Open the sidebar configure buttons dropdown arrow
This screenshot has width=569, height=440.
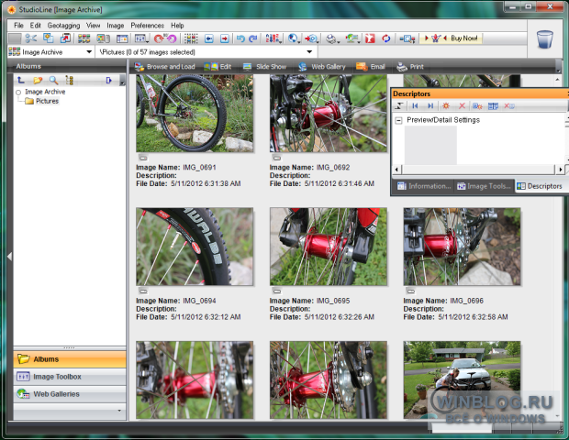tap(119, 411)
